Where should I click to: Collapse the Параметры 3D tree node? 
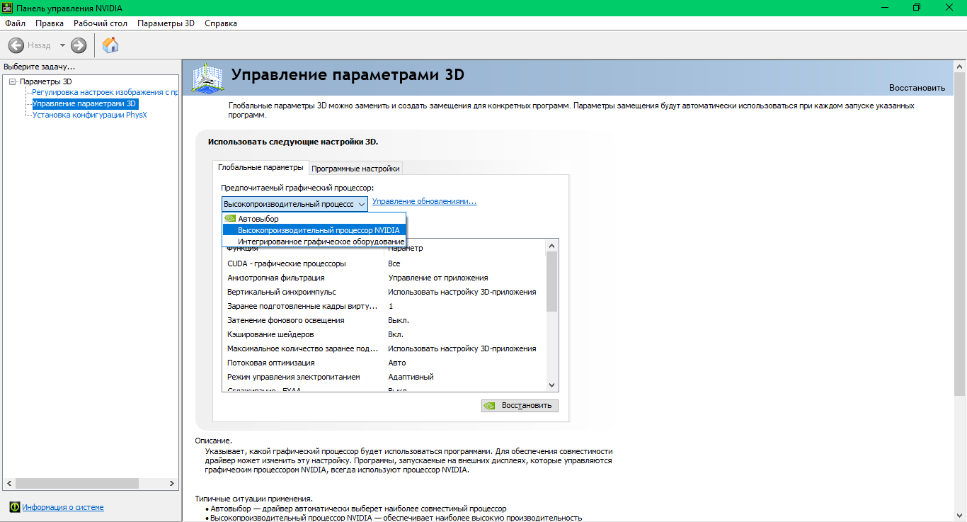[12, 82]
